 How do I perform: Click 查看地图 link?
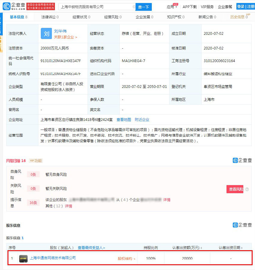[124, 119]
